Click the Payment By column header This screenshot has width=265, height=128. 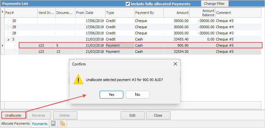pos(149,13)
